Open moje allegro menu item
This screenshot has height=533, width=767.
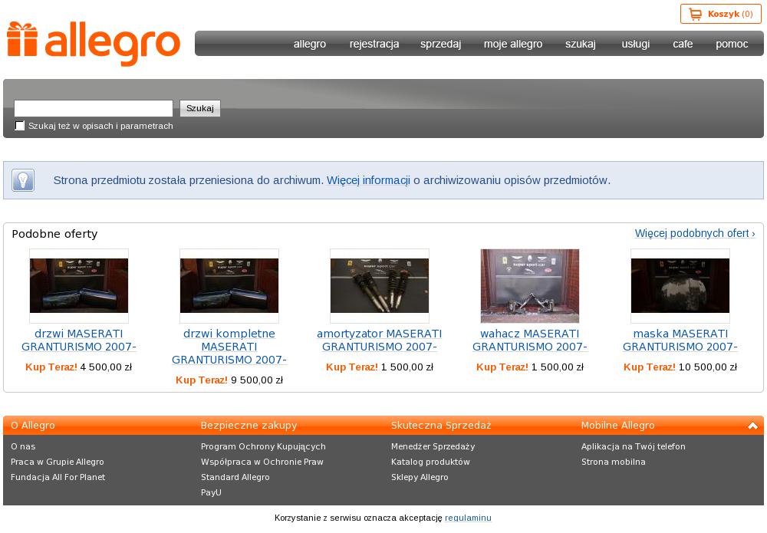click(513, 44)
